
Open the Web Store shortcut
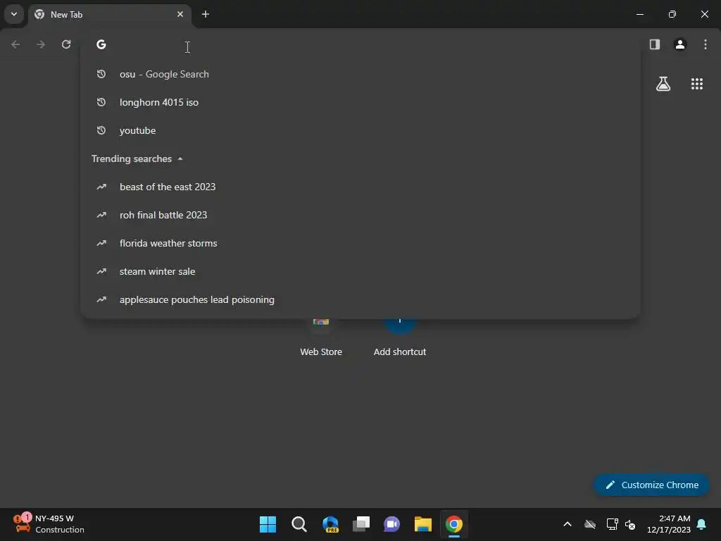click(x=321, y=338)
